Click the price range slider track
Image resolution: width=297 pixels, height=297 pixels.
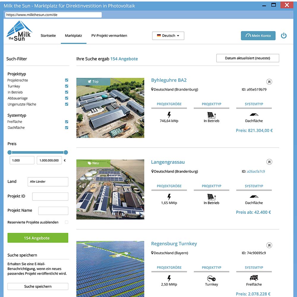pyautogui.click(x=38, y=152)
